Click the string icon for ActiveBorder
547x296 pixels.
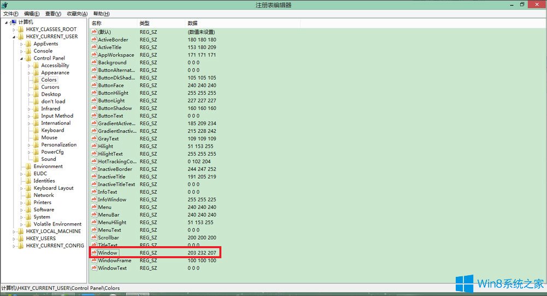[94, 39]
